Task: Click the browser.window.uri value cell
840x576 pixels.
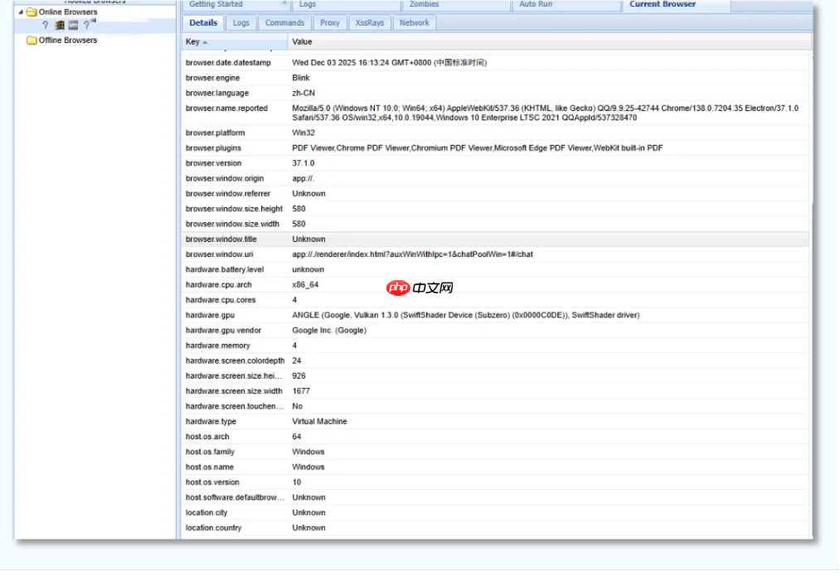Action: 412,254
